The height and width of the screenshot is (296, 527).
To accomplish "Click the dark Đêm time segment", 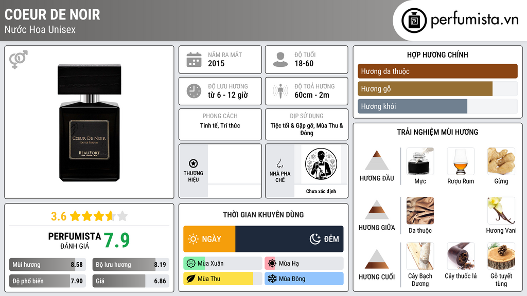I will pyautogui.click(x=289, y=239).
